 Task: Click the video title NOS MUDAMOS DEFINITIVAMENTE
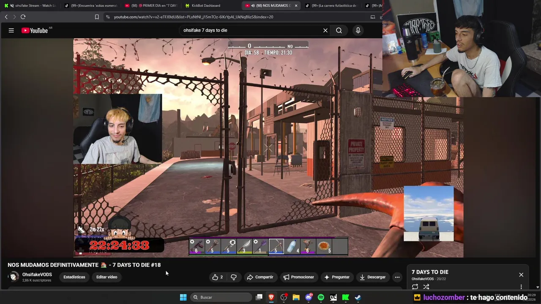click(x=84, y=265)
